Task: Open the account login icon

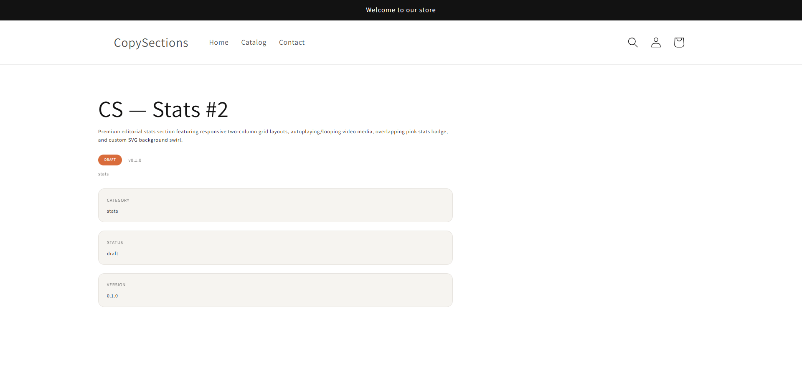Action: 656,42
